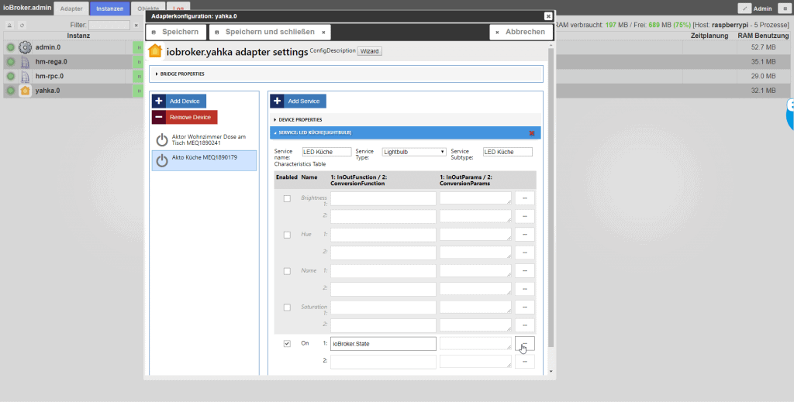This screenshot has height=402, width=794.
Task: Click the plus icon on Add Device
Action: [158, 101]
